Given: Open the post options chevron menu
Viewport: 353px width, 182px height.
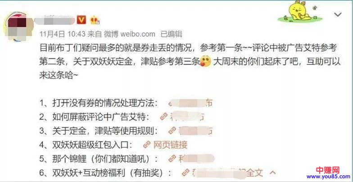Looking at the screenshot, I should click(x=338, y=15).
